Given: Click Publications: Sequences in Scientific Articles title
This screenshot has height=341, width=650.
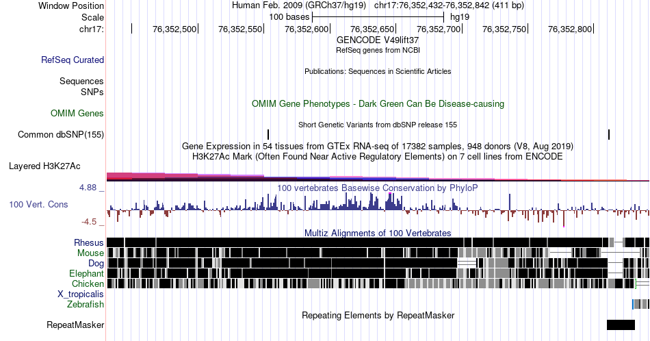Looking at the screenshot, I should point(378,71).
